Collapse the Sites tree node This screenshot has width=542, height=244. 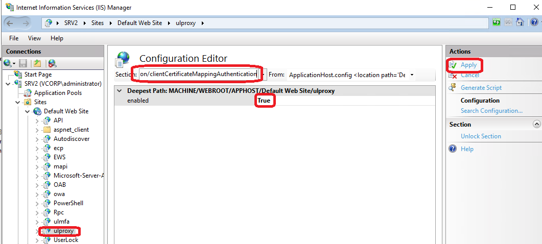tap(18, 102)
